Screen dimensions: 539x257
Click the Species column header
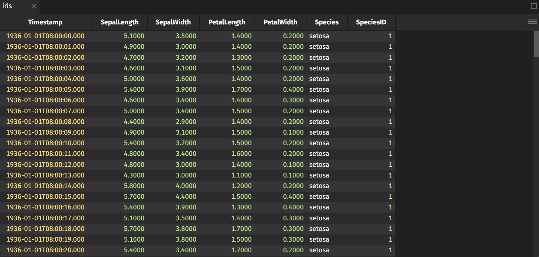pyautogui.click(x=326, y=22)
